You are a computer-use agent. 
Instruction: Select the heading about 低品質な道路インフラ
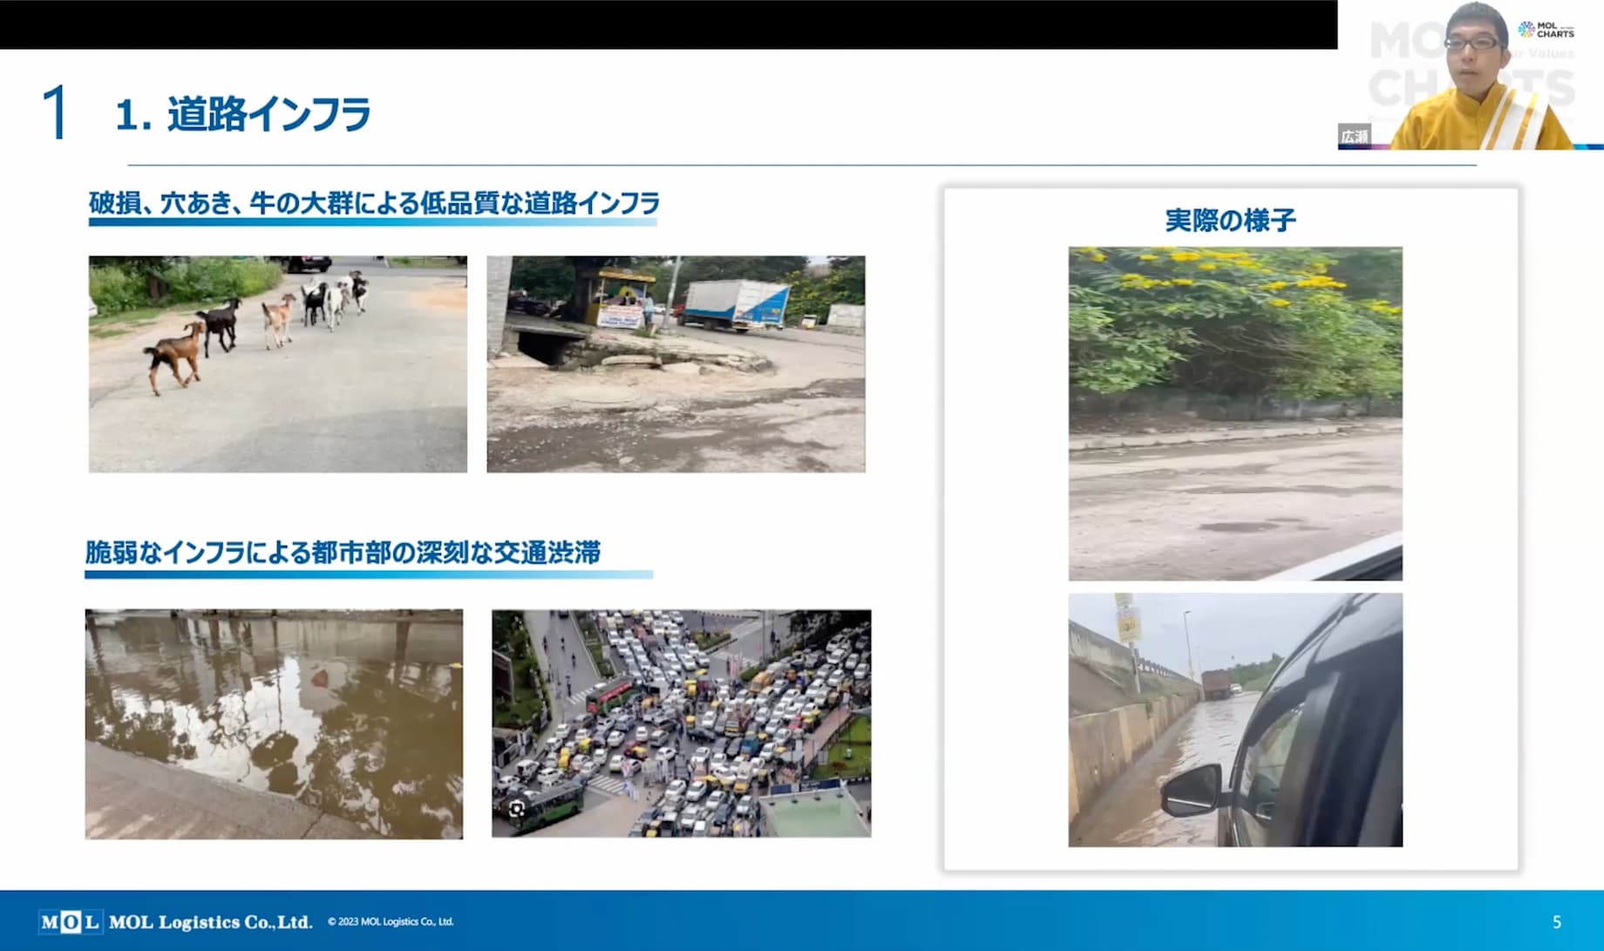click(374, 203)
